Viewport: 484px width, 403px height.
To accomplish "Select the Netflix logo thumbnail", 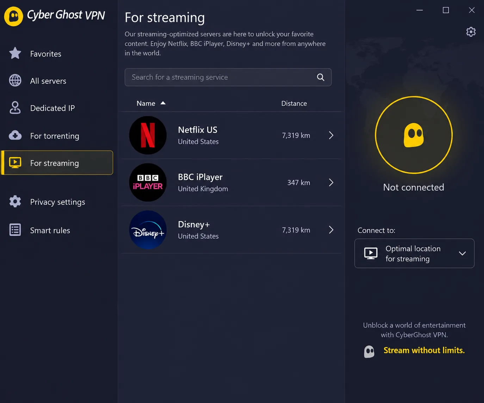I will (x=148, y=135).
